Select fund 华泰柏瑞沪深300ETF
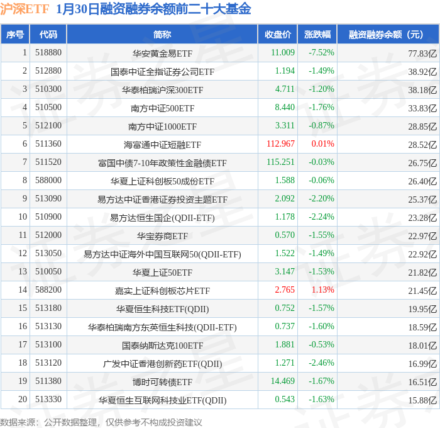This screenshot has height=428, width=440. click(162, 90)
